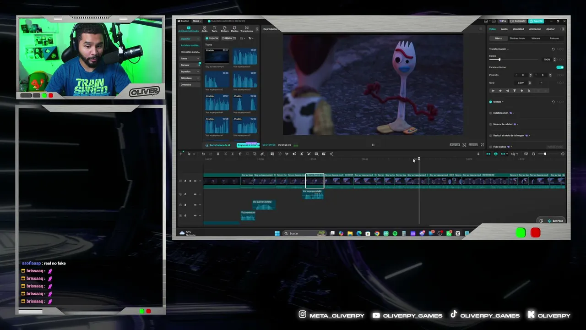
Task: Switch to the Ajustar tab
Action: (550, 29)
